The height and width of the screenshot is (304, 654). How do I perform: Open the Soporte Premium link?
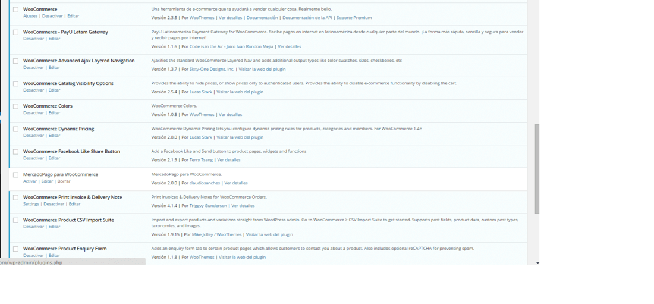pyautogui.click(x=354, y=18)
